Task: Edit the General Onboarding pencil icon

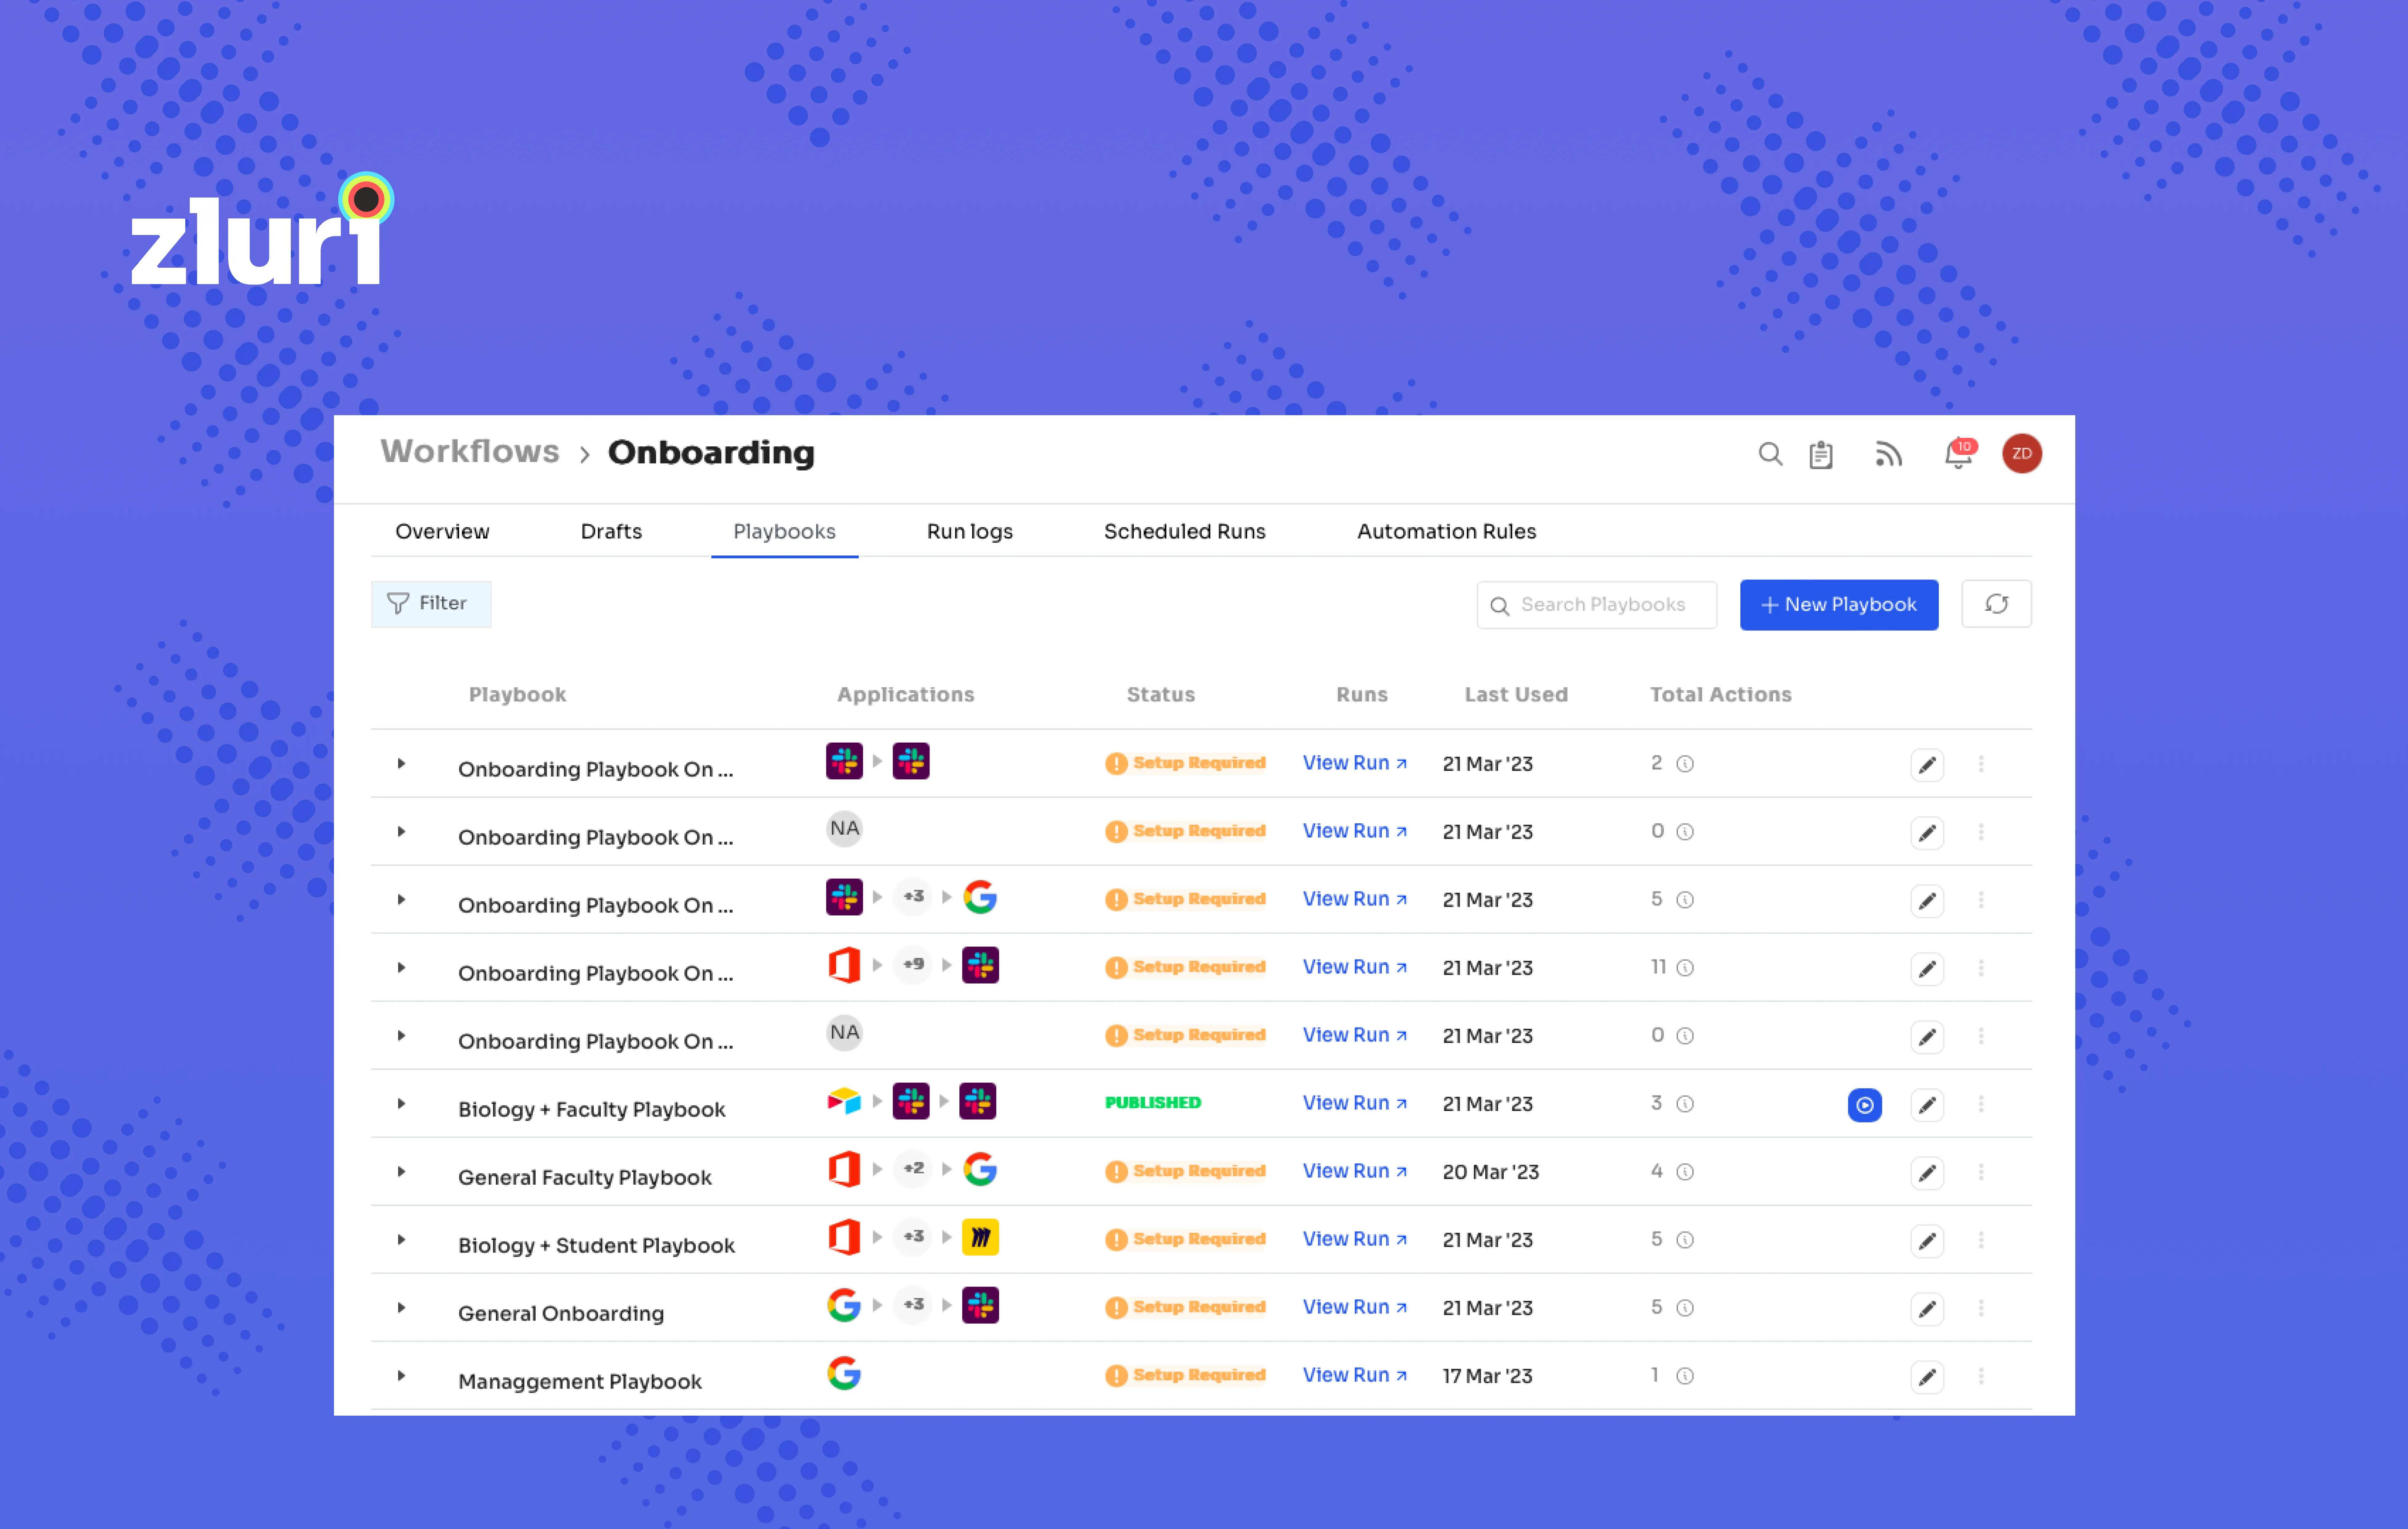Action: coord(1927,1309)
